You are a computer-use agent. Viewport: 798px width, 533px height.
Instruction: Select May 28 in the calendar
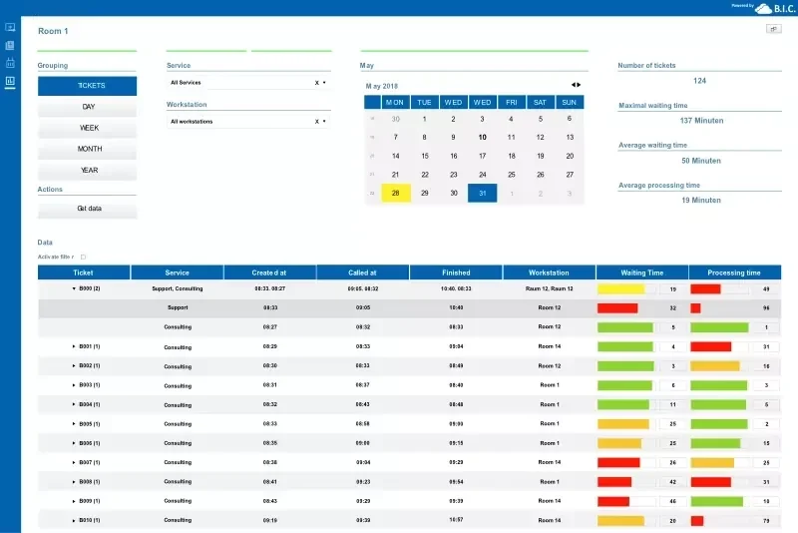point(396,193)
